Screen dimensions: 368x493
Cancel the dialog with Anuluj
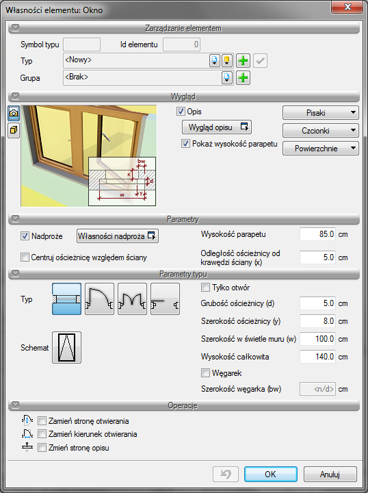330,474
